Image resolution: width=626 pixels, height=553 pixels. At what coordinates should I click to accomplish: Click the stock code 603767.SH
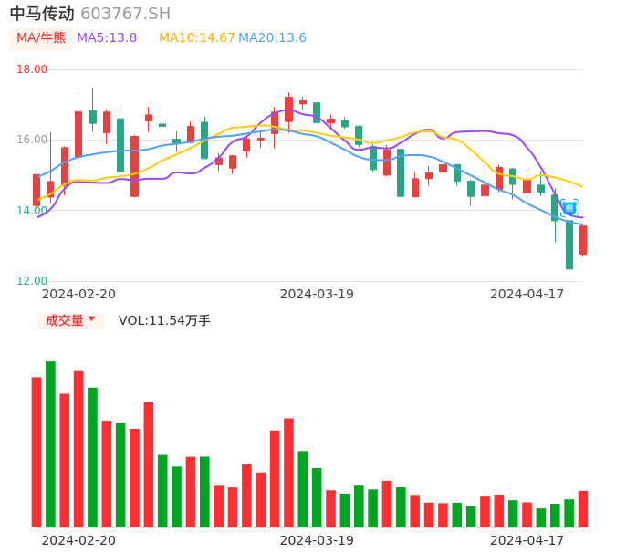click(x=125, y=14)
